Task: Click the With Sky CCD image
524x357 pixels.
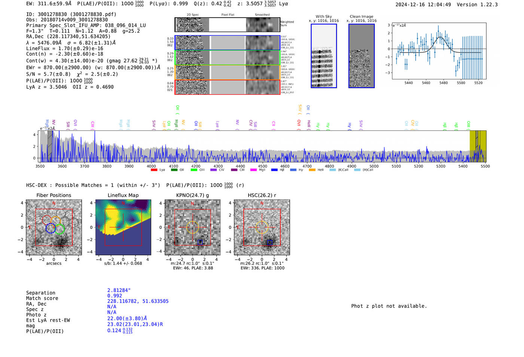Action: (x=324, y=56)
